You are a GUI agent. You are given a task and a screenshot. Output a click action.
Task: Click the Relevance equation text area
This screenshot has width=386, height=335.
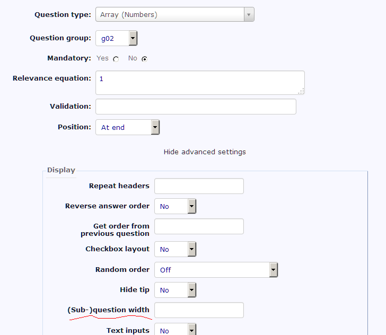[200, 83]
